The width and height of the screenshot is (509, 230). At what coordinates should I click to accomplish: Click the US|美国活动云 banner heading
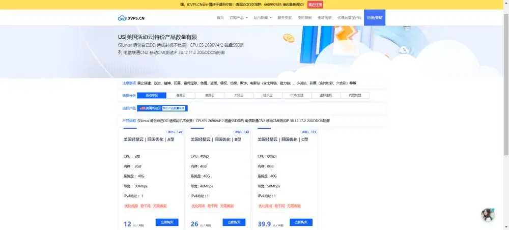pyautogui.click(x=157, y=37)
